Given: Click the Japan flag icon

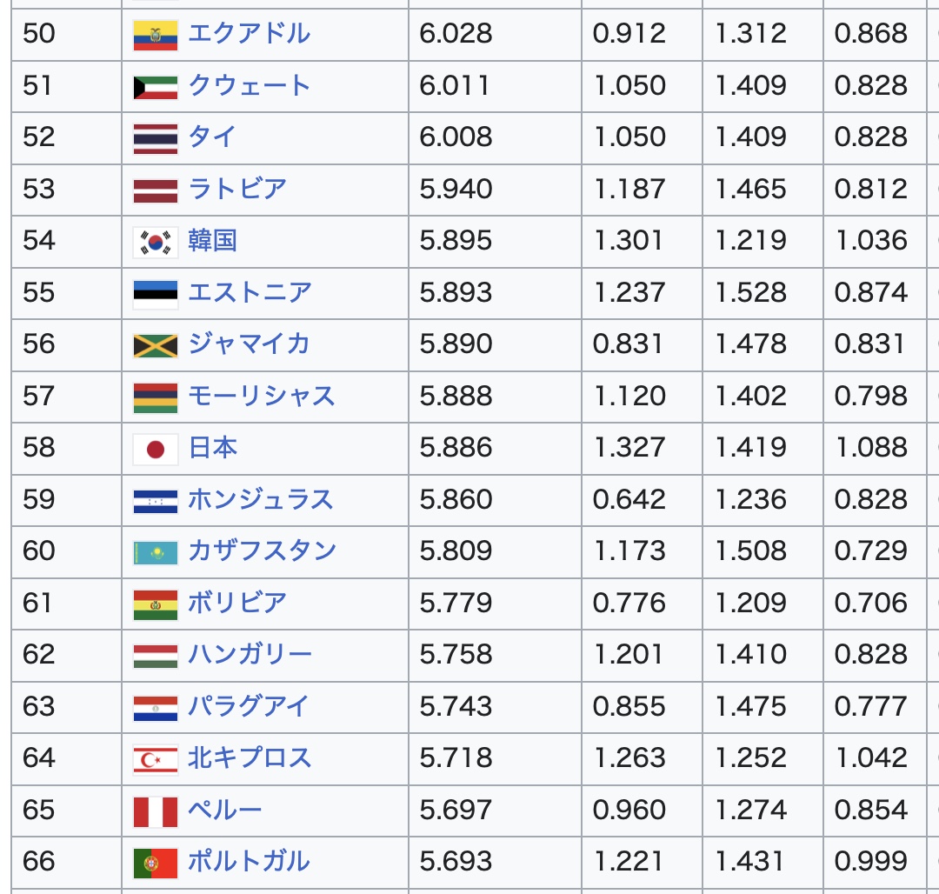Looking at the screenshot, I should coord(156,448).
